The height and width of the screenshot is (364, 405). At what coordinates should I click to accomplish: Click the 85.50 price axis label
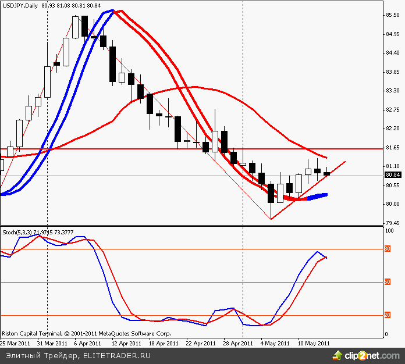[x=393, y=15]
